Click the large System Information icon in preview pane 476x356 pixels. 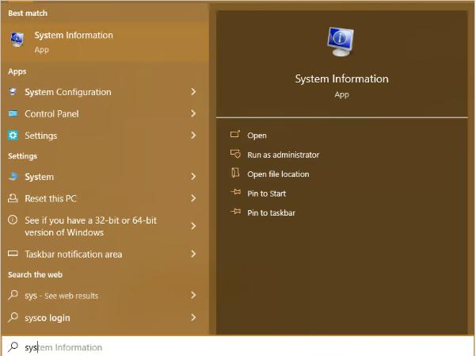pyautogui.click(x=341, y=42)
